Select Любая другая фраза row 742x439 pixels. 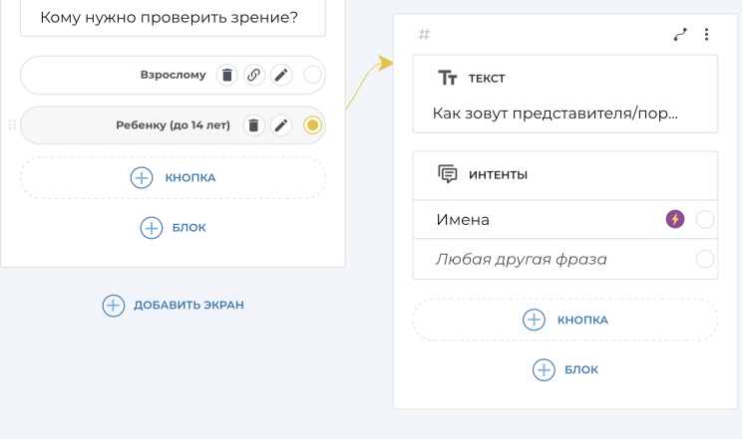(x=565, y=259)
